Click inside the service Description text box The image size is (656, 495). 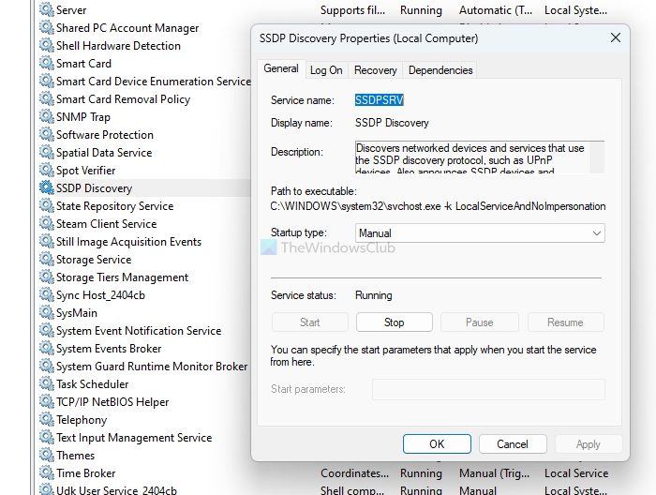click(x=473, y=157)
